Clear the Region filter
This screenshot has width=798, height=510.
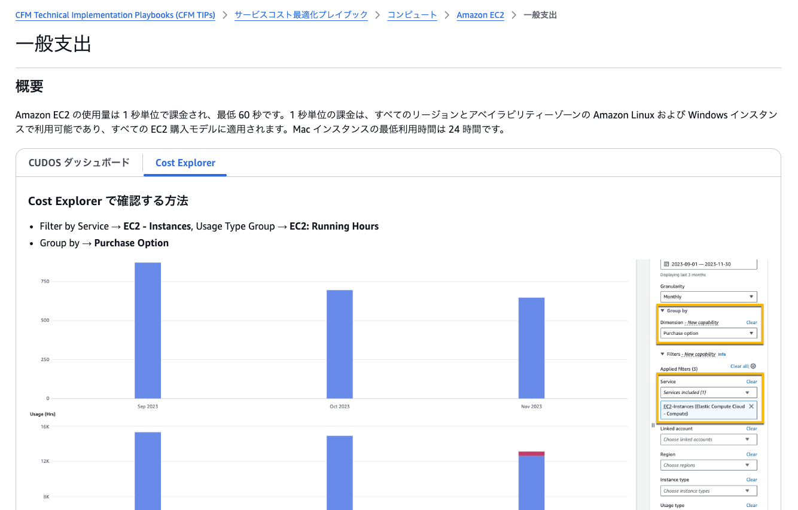[751, 454]
